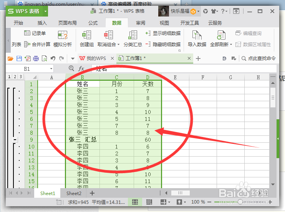285x212 pixels.
Task: Click 隐藏明细数据 hide detail
Action: point(163,44)
